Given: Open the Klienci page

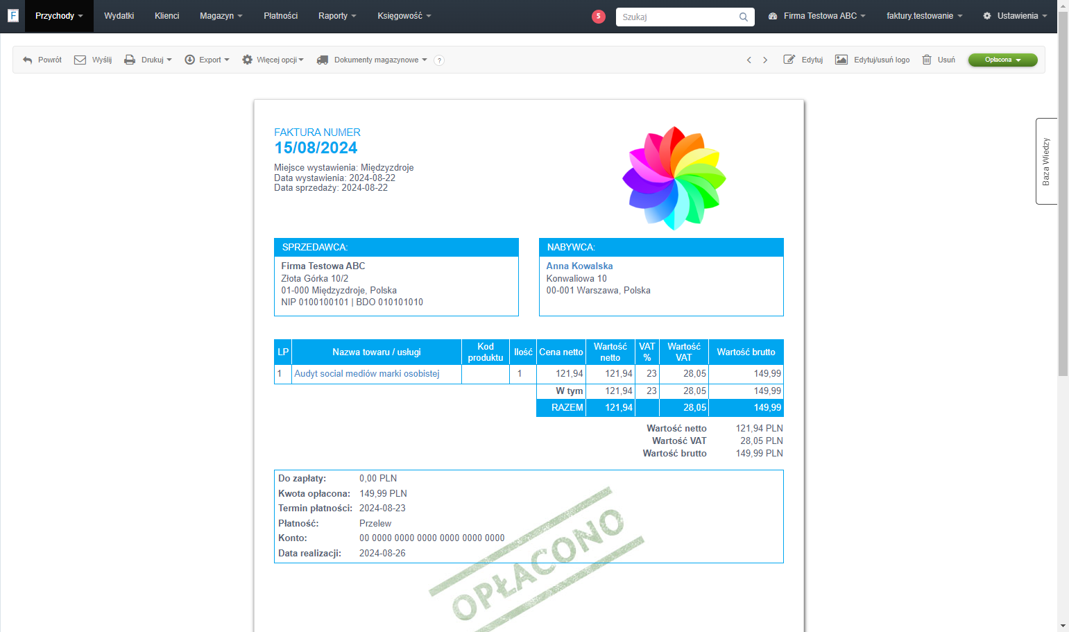Looking at the screenshot, I should [x=167, y=16].
